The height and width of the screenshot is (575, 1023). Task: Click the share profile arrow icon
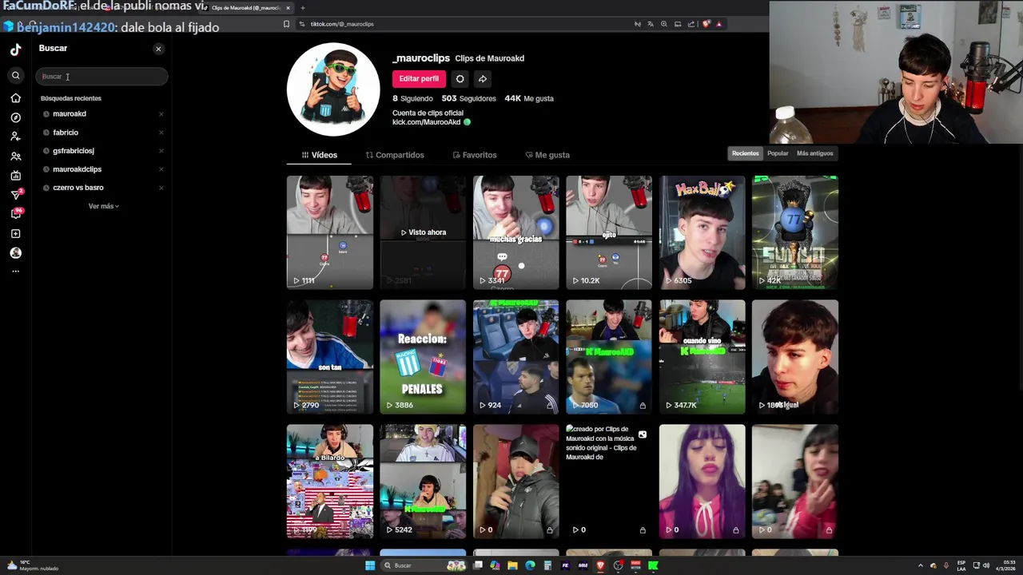(x=483, y=79)
